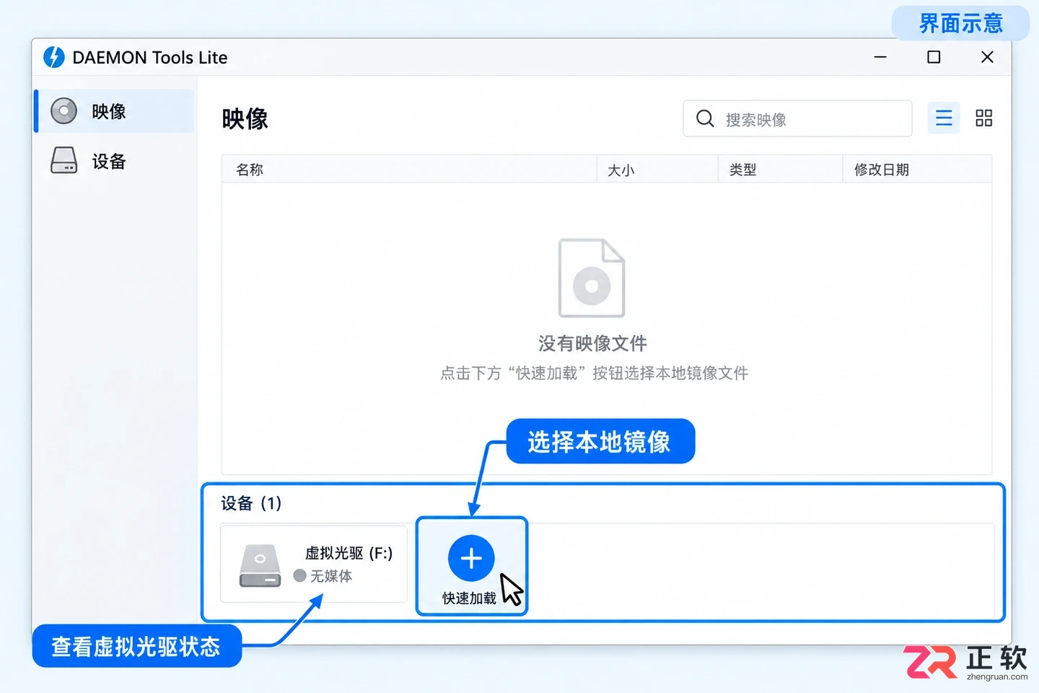Close the DAEMON Tools Lite window

click(987, 57)
